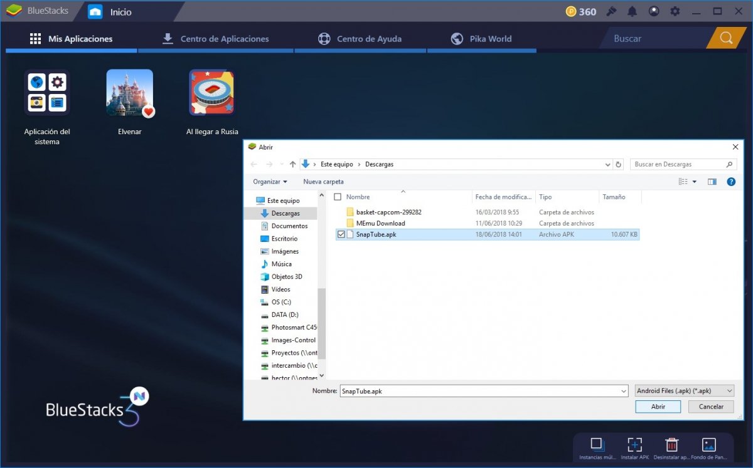Click the Desinstalar aplicación trash icon
Image resolution: width=753 pixels, height=468 pixels.
671,444
